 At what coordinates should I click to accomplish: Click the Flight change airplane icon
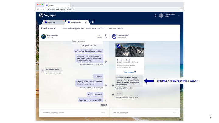(43, 36)
